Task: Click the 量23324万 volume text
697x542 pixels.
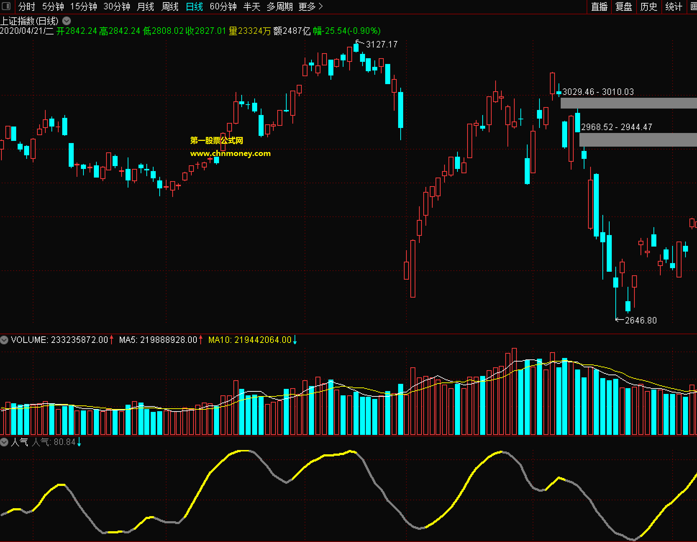Action: (x=250, y=31)
